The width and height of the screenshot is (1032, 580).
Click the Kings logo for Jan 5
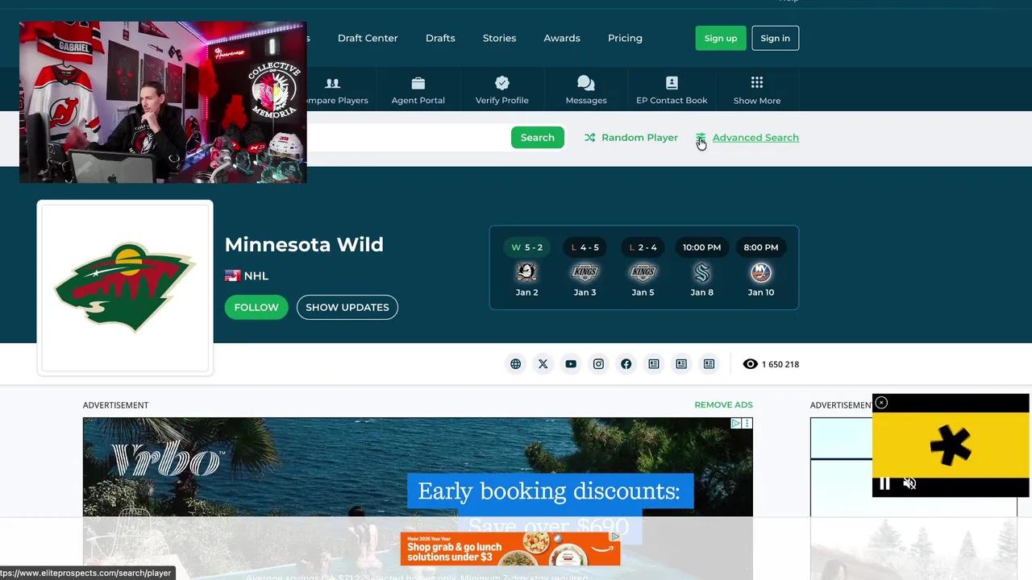643,272
